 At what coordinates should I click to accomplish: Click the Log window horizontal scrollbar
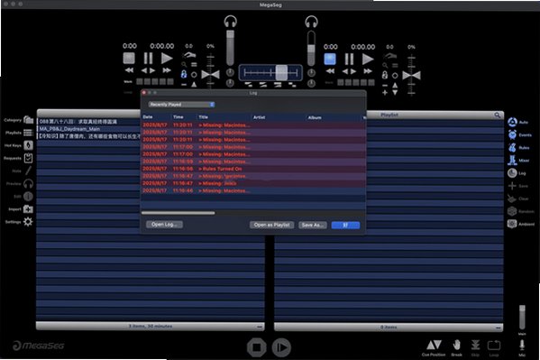178,213
